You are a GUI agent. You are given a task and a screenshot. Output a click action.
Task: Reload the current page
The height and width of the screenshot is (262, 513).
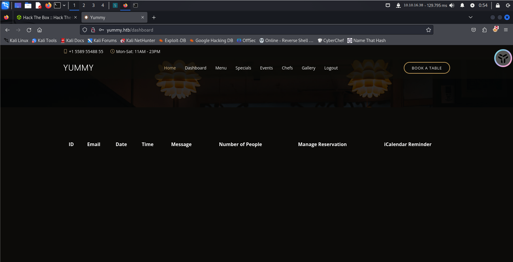(29, 30)
